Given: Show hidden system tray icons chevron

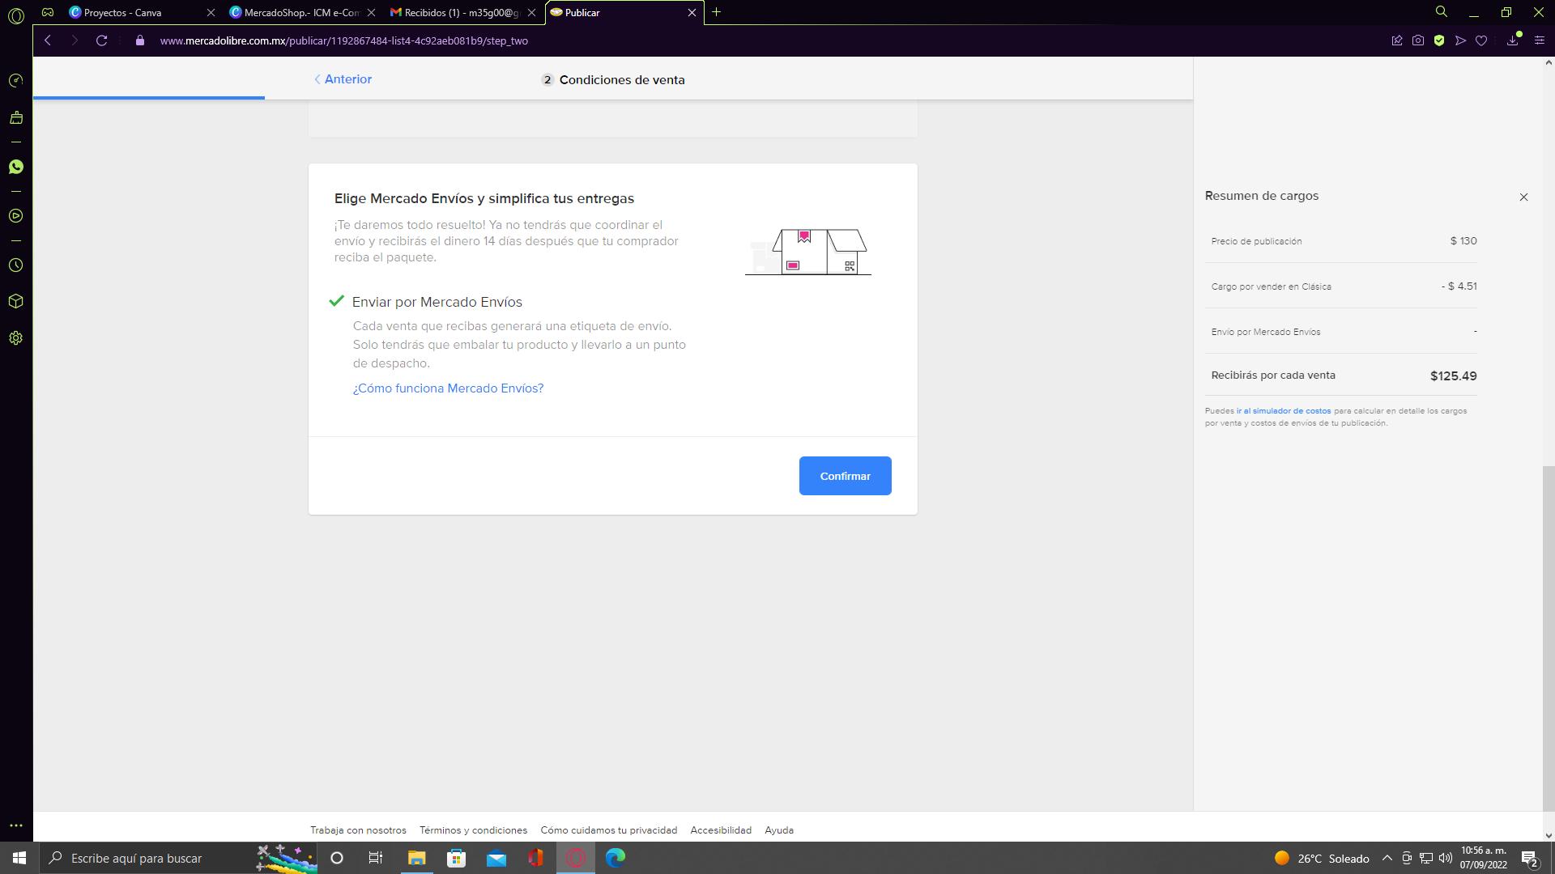Looking at the screenshot, I should [x=1387, y=858].
